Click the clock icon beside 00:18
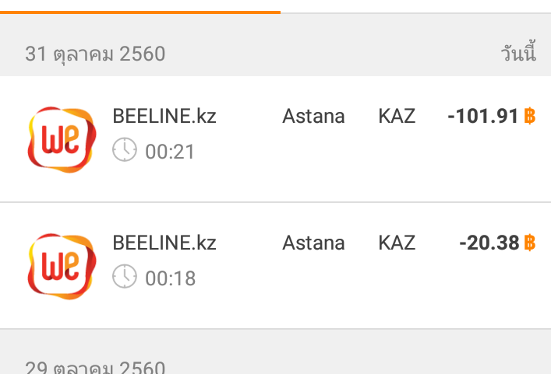Image resolution: width=551 pixels, height=374 pixels. tap(125, 277)
